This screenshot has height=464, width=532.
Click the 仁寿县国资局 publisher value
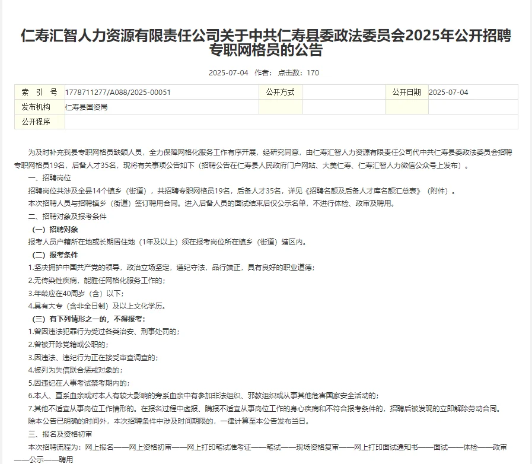[86, 107]
